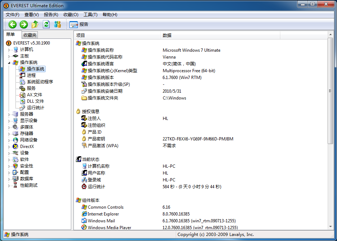Screen dimensions: 337x241
Task: Select the 系统驱动程序 icon in tree
Action: [22, 82]
